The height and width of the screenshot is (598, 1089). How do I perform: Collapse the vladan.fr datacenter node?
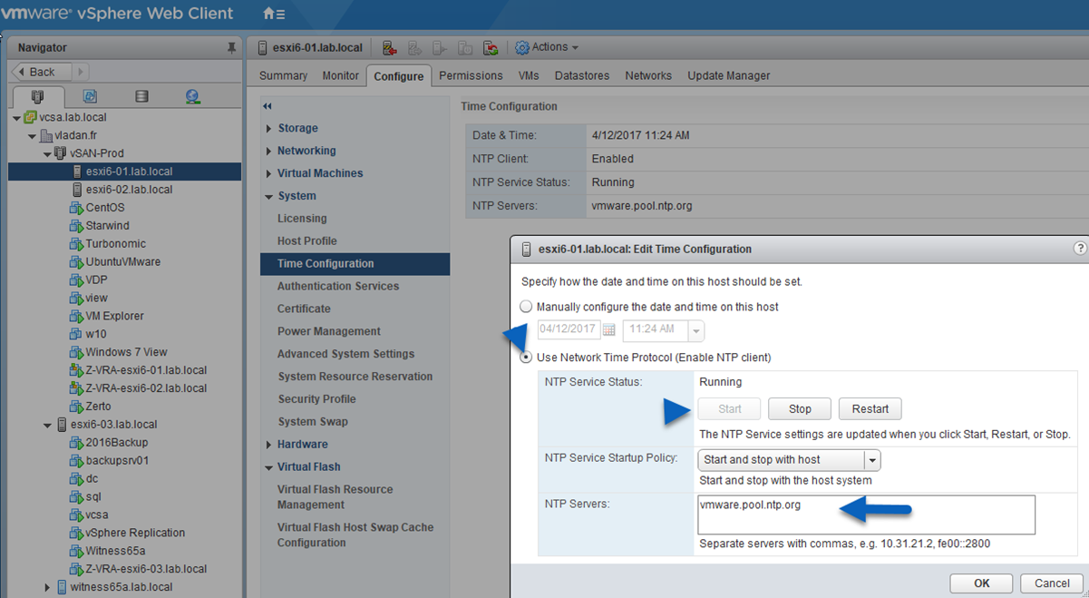[x=33, y=136]
